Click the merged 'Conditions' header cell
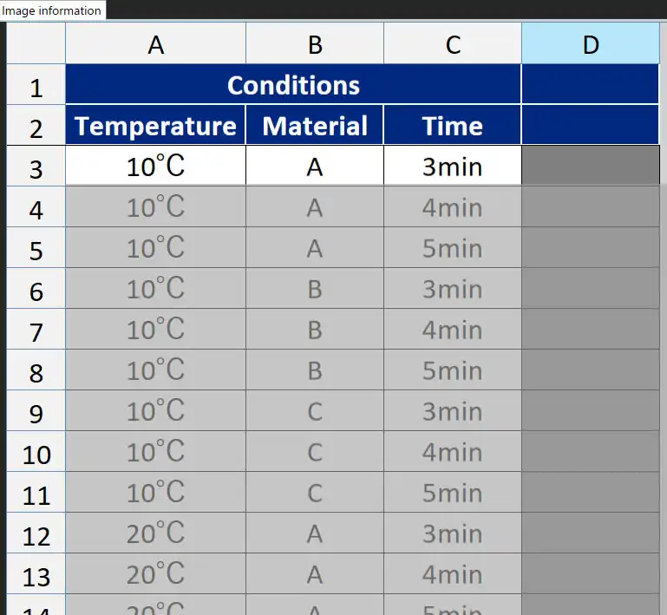 (293, 85)
